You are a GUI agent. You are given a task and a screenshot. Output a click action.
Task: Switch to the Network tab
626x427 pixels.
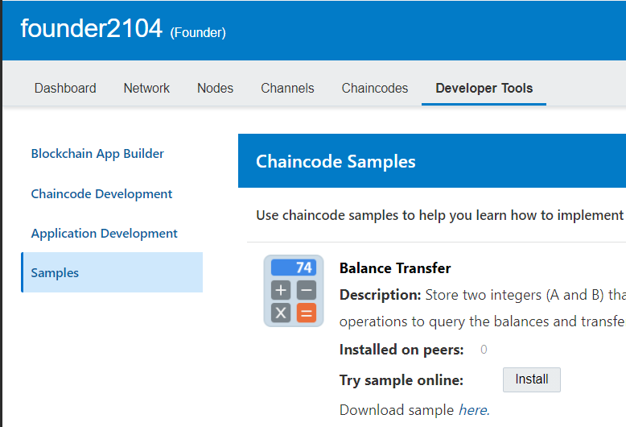pos(146,89)
